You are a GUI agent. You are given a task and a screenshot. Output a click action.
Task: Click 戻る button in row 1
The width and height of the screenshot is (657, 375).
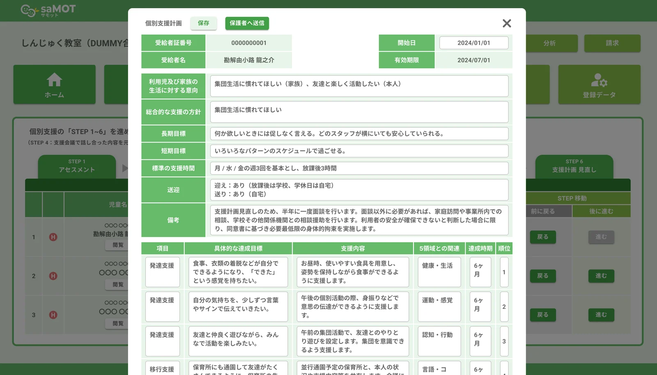coord(542,237)
